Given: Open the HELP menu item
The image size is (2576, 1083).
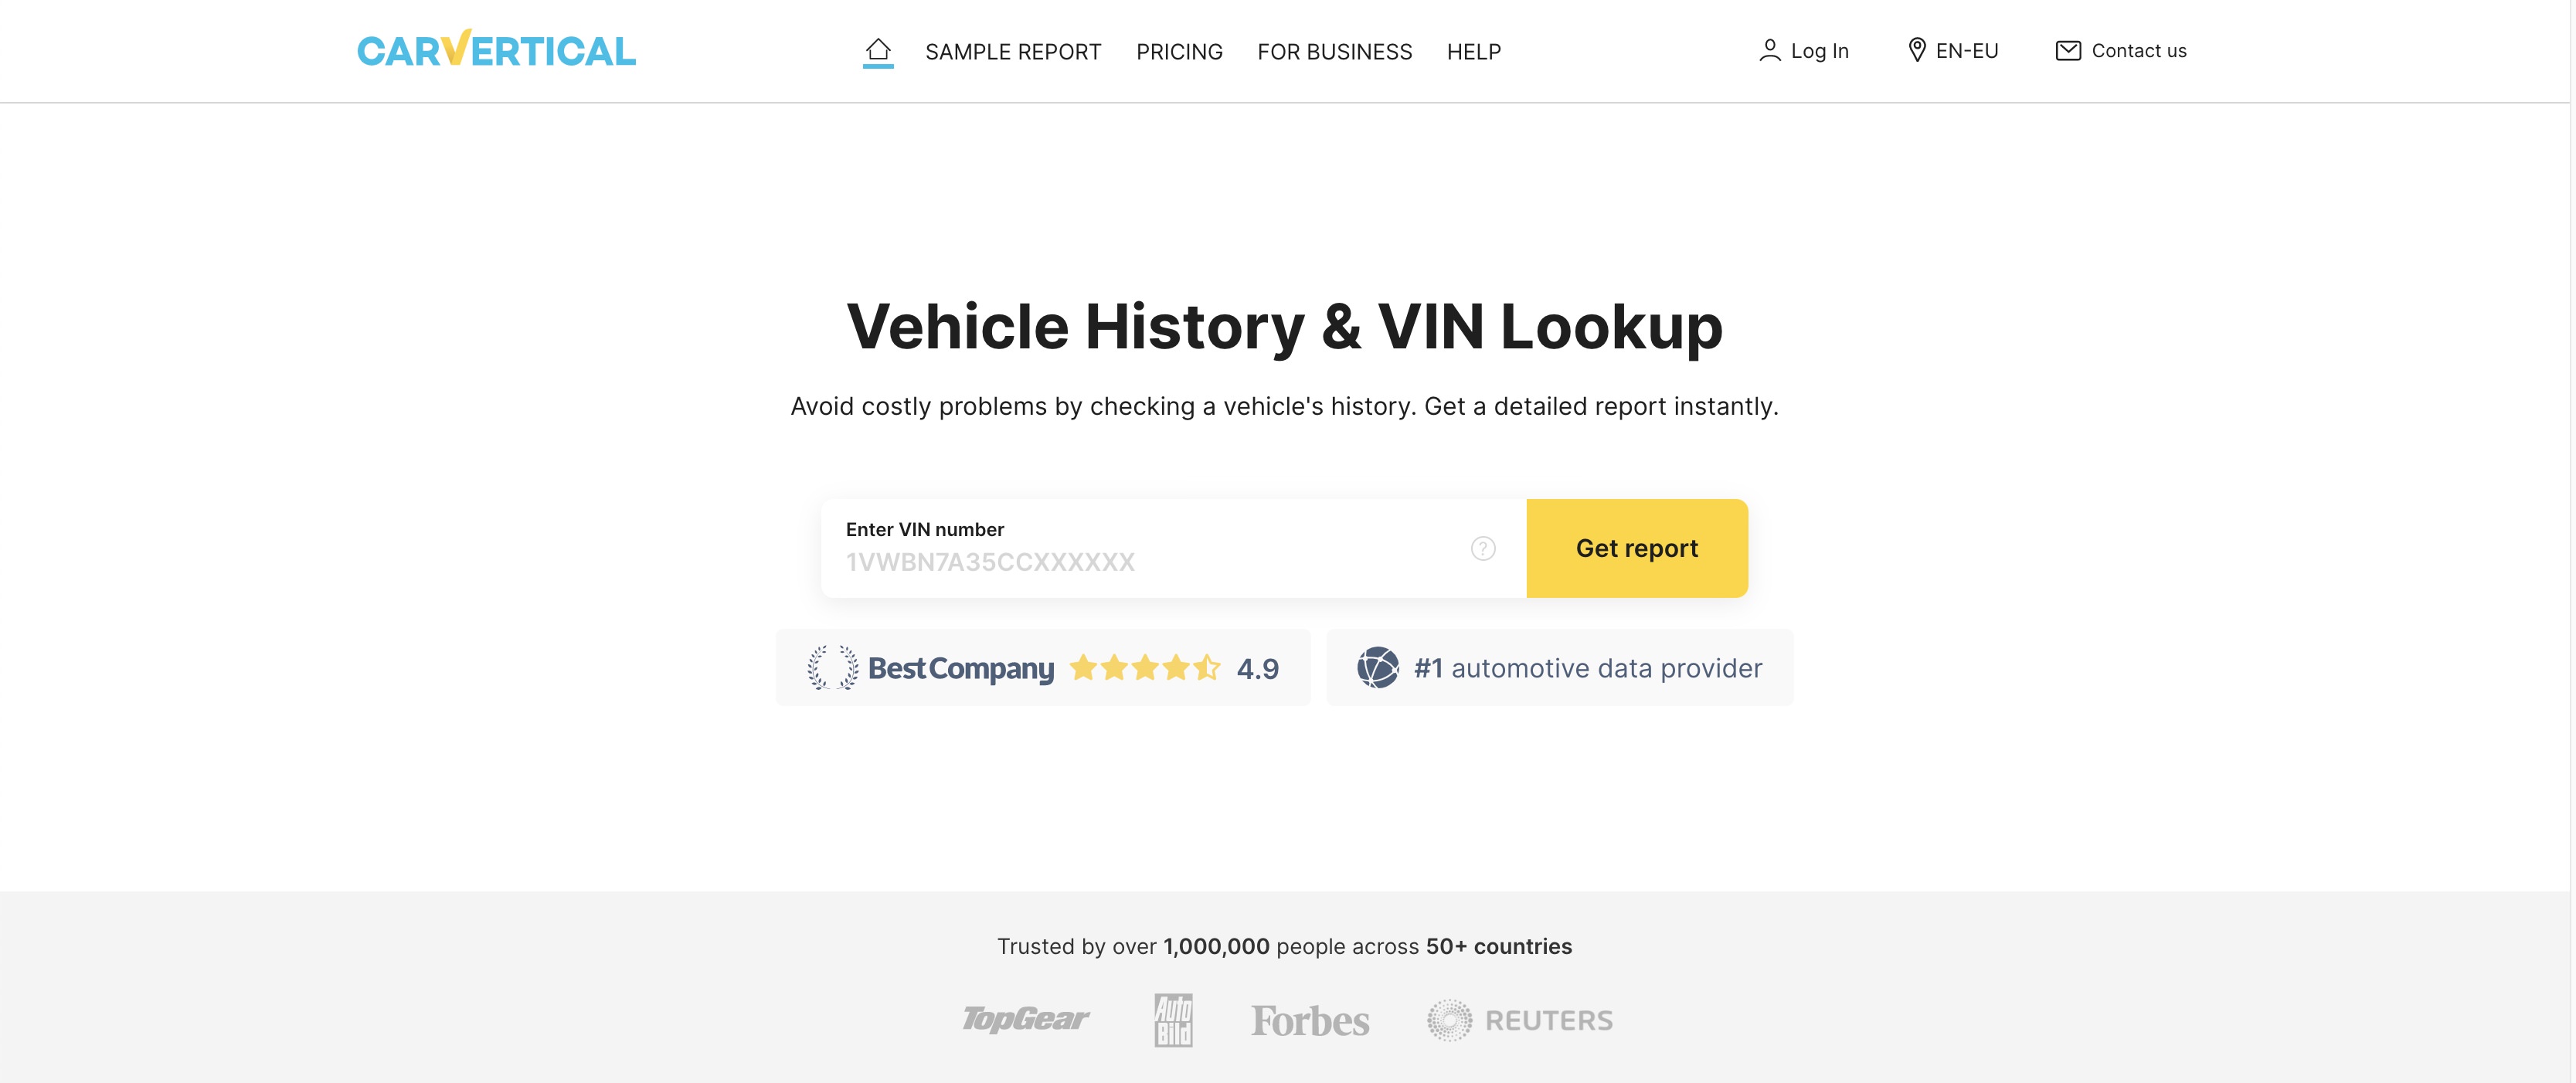Looking at the screenshot, I should pos(1473,51).
